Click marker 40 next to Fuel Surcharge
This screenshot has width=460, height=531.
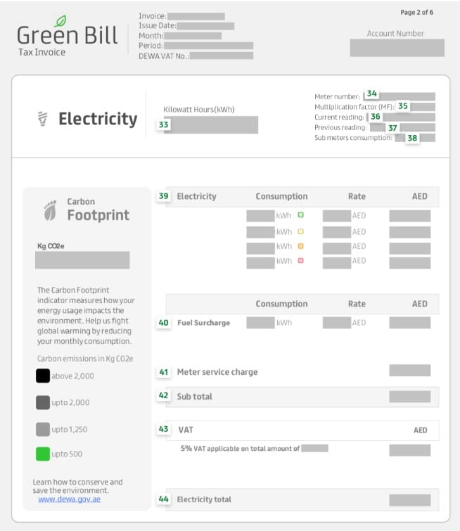tap(164, 323)
